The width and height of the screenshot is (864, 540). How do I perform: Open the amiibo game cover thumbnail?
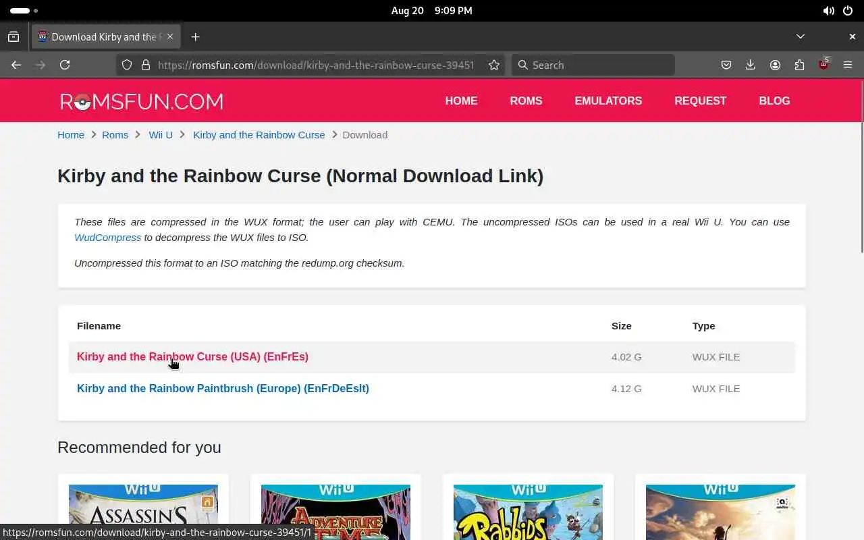720,512
